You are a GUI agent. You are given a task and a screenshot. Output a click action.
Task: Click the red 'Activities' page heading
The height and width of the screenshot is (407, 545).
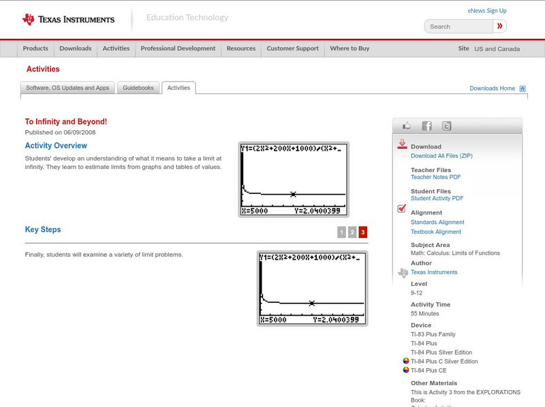[43, 69]
